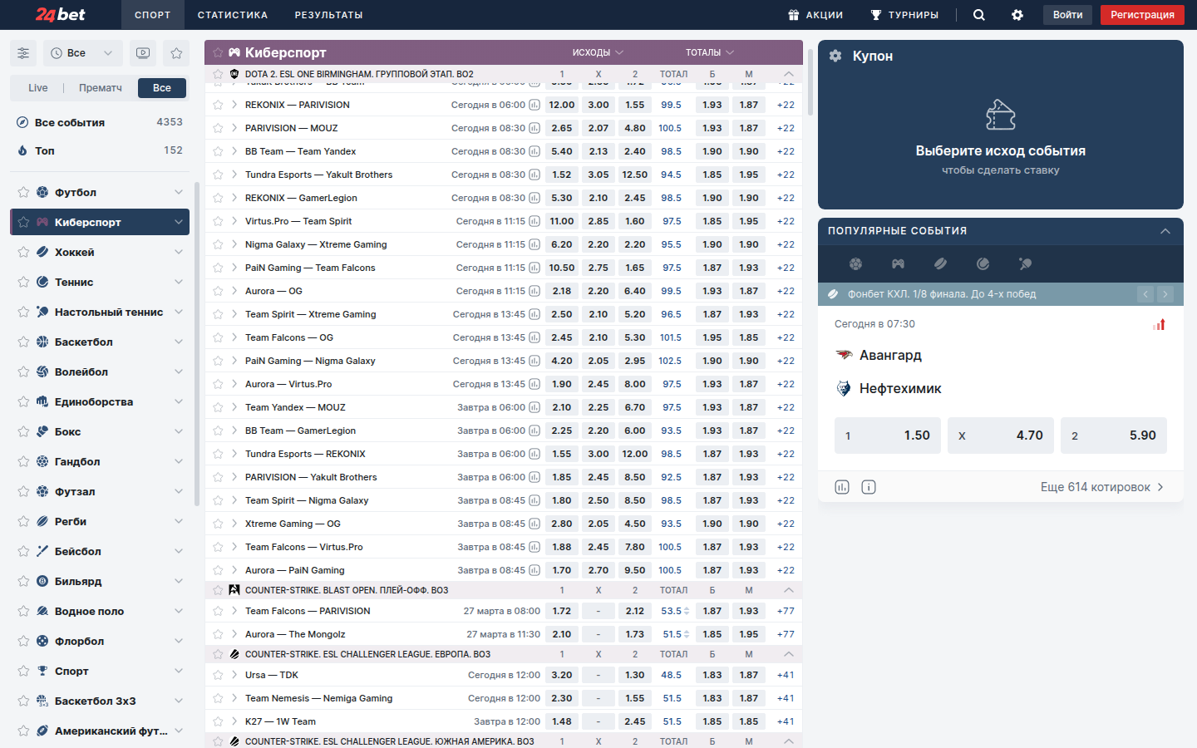Screen dimensions: 1197x748
Task: Select odds 1.50 for Авангард win
Action: tap(888, 436)
